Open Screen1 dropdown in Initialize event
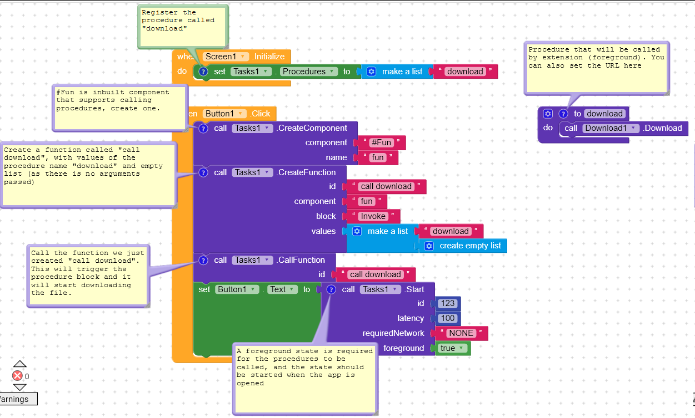The image size is (695, 418). click(x=226, y=57)
